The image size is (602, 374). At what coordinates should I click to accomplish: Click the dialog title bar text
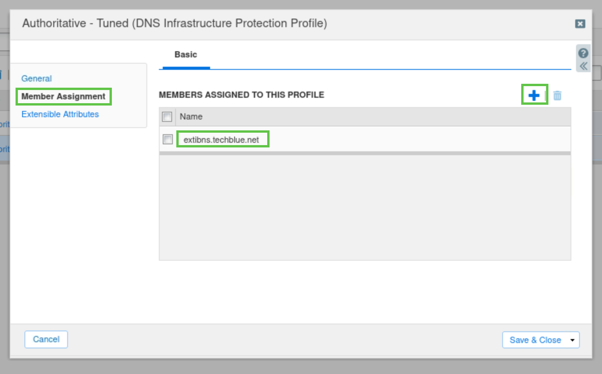click(x=174, y=23)
